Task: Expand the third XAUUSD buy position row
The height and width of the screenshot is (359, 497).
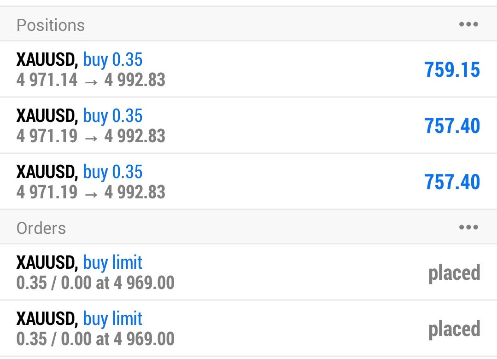Action: coord(249,182)
